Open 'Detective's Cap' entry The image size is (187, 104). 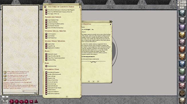coord(52,84)
